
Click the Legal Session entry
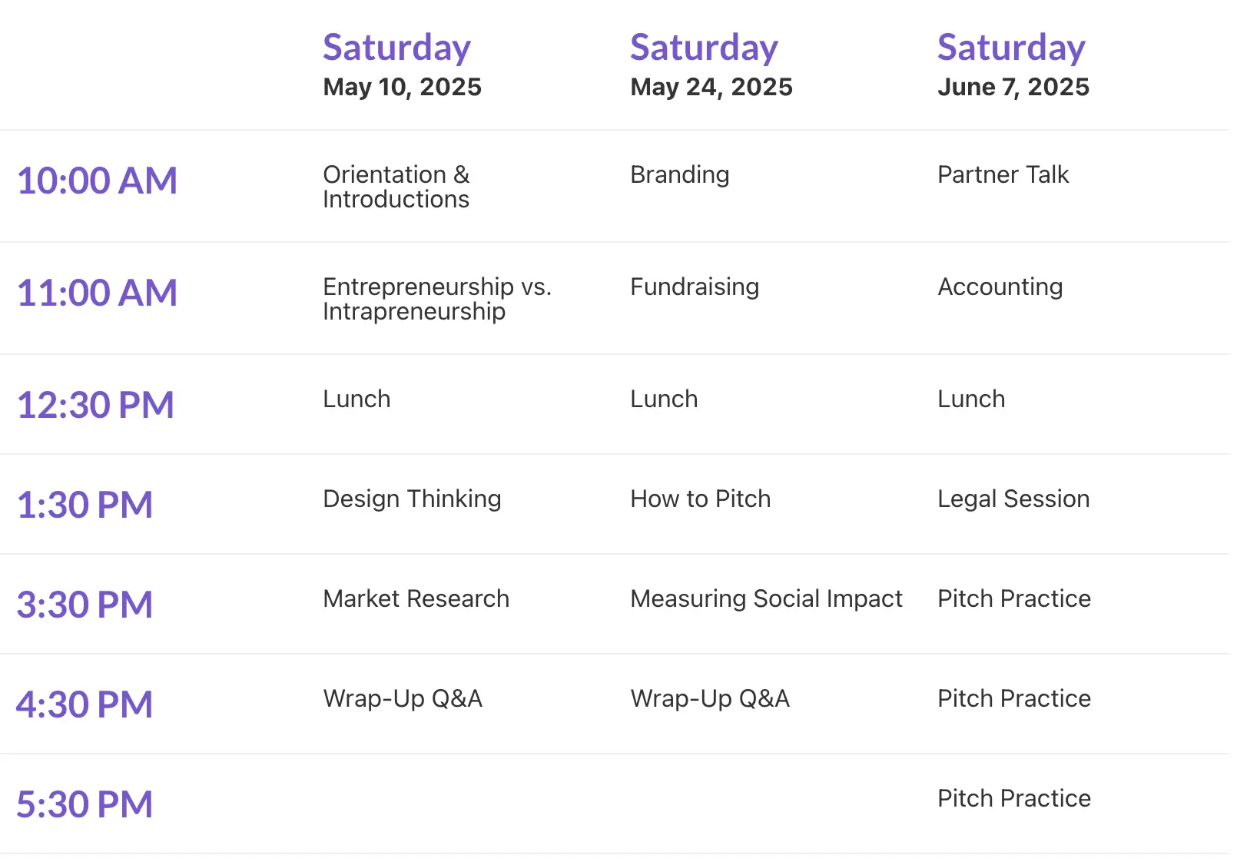pos(1013,499)
